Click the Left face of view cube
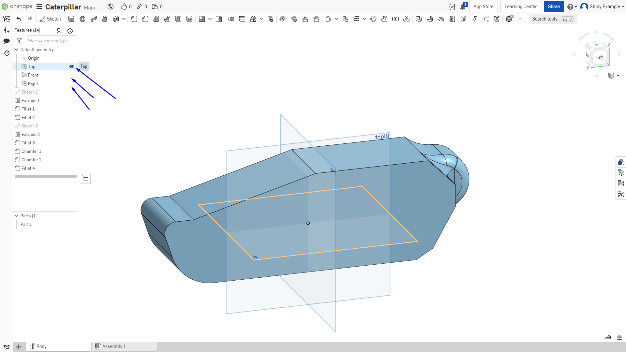Viewport: 626px width, 352px height. coord(599,57)
